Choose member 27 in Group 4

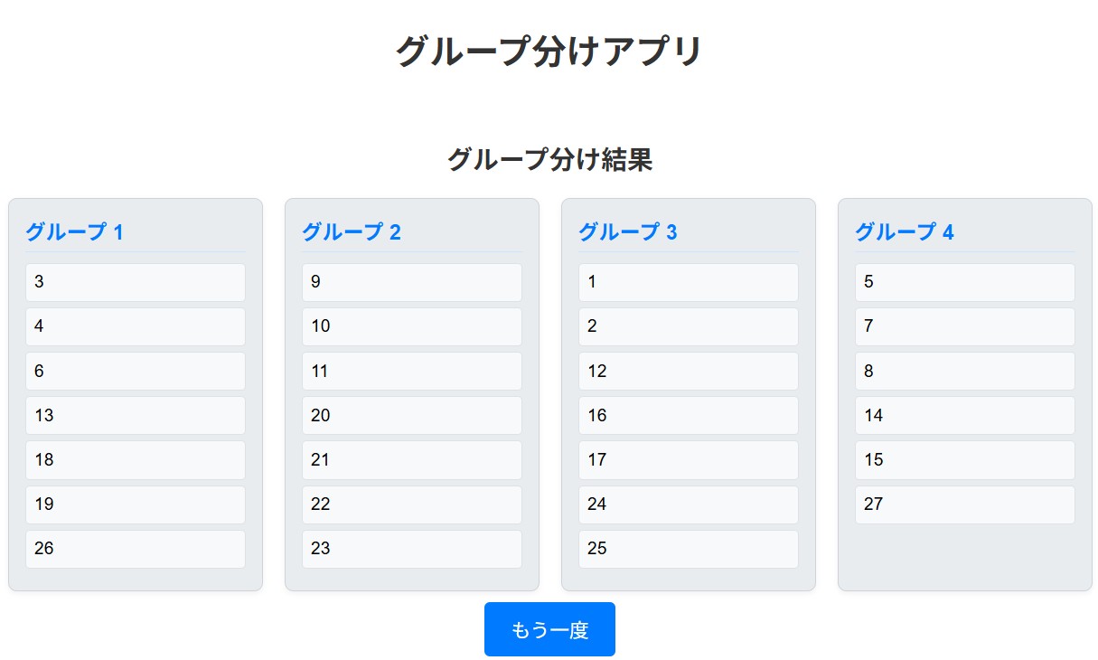coord(965,504)
